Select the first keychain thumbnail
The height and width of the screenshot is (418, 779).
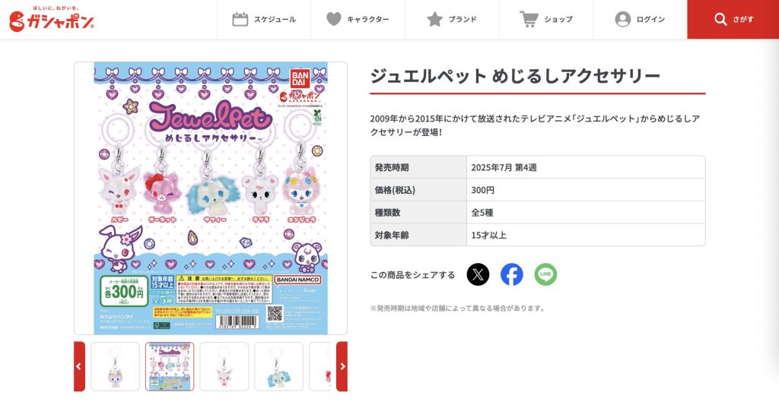click(x=116, y=366)
